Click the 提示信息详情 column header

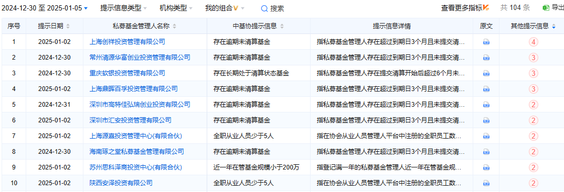click(392, 26)
